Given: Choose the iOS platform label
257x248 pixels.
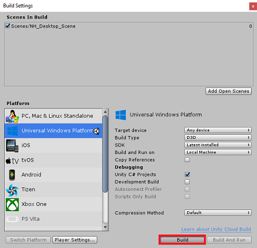Looking at the screenshot, I should [26, 145].
